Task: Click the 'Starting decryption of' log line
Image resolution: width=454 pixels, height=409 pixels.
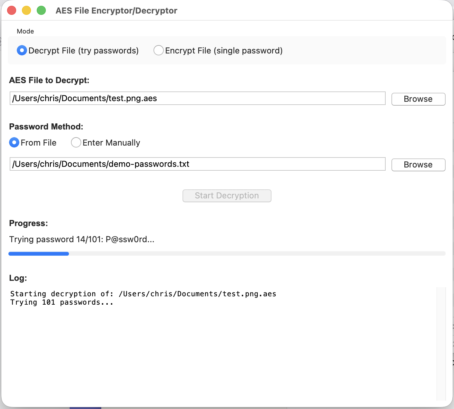Action: point(143,293)
